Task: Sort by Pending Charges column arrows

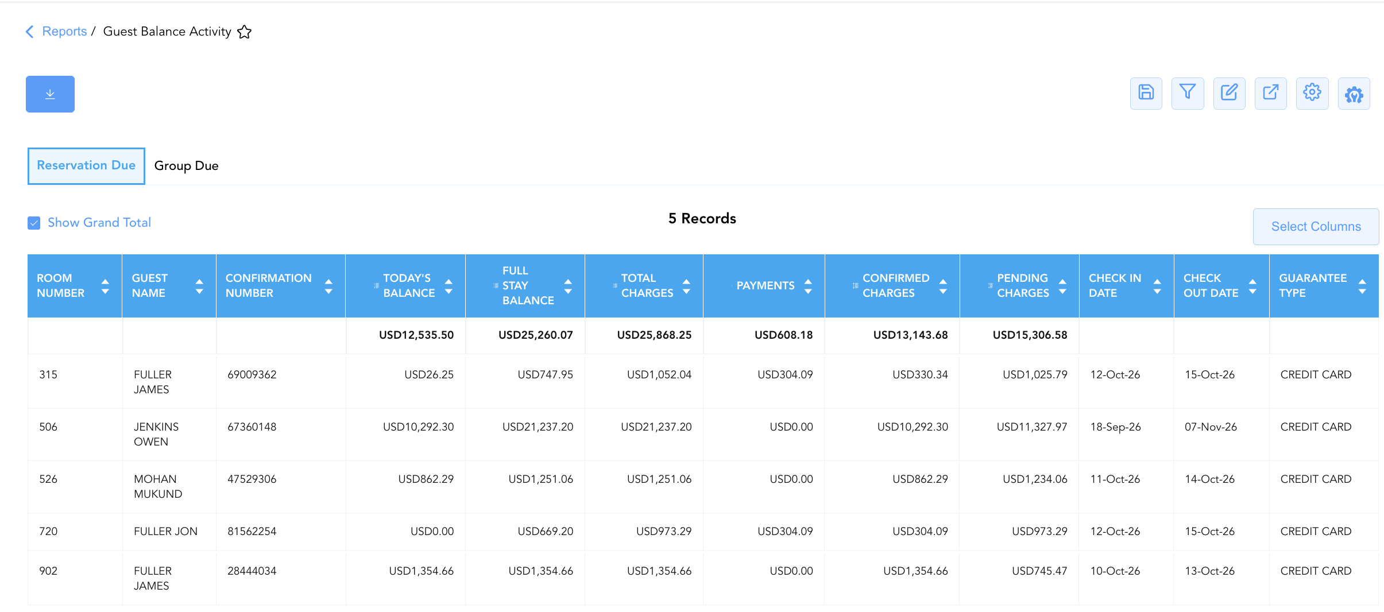Action: point(1062,286)
